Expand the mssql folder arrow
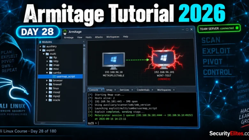This screenshot has height=140, width=249. (47, 92)
